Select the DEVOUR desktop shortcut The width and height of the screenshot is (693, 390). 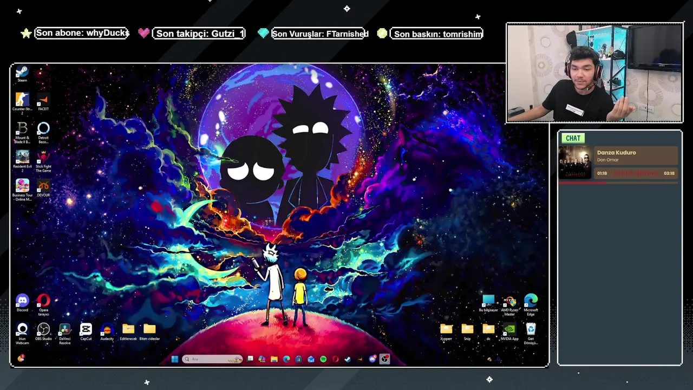[43, 188]
